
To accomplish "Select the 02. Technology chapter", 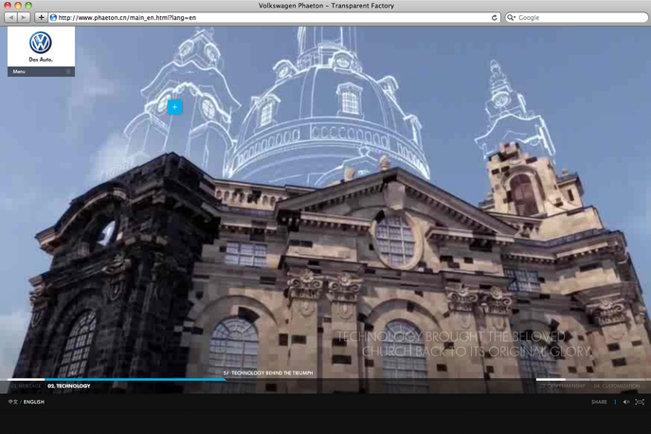I will coord(69,387).
